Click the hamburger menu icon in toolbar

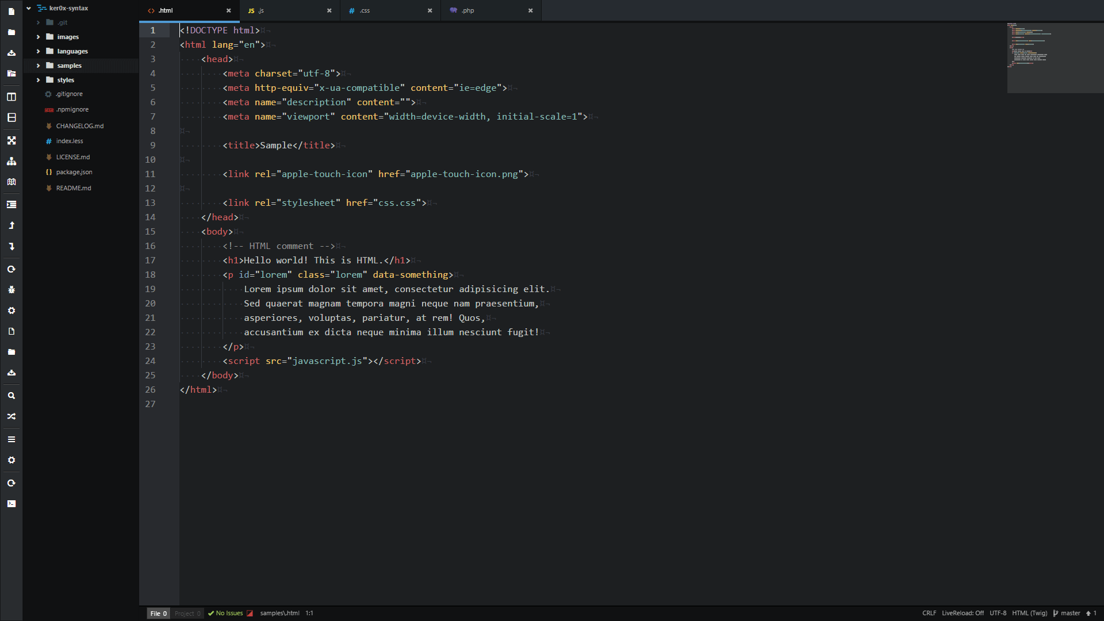(x=11, y=439)
